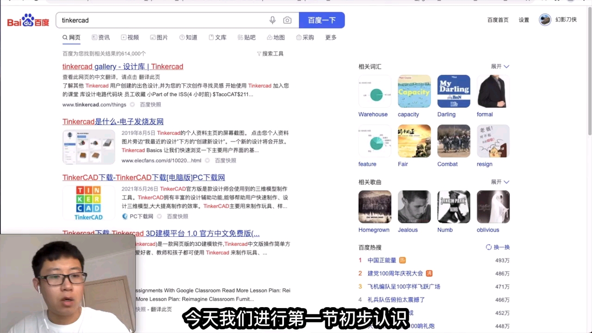Image resolution: width=592 pixels, height=333 pixels.
Task: Open the 搜索工具 filter
Action: 270,54
